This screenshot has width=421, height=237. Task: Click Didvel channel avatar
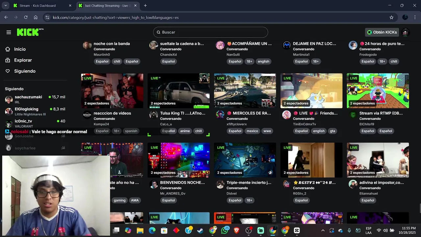(x=220, y=184)
